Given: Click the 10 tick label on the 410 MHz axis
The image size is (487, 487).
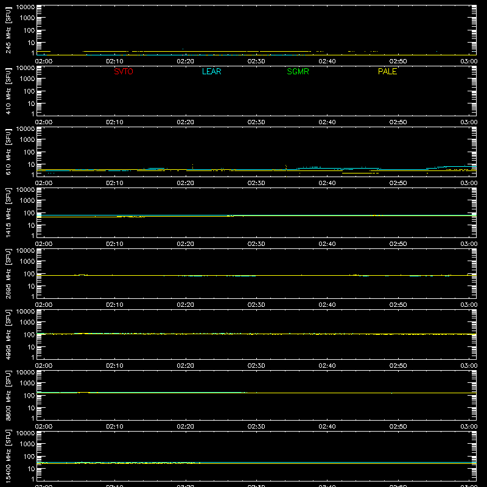Looking at the screenshot, I should tap(31, 103).
